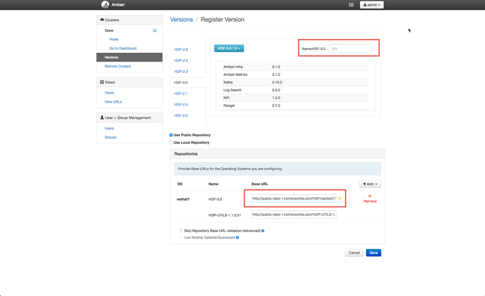Click the Ambari Infra service row
Screen dimensions: 485x296
295,67
